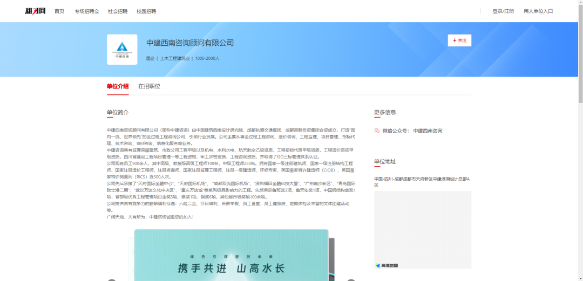The height and width of the screenshot is (281, 583).
Task: Click the 1000-2000人 company size label
Action: point(207,58)
